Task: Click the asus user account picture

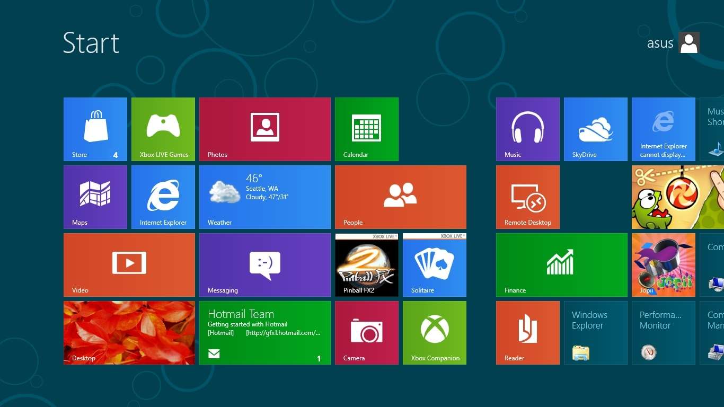Action: [x=689, y=42]
